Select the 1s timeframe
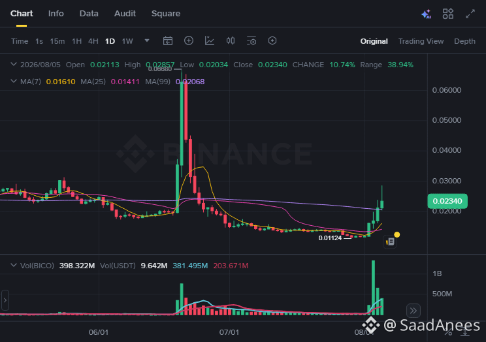This screenshot has height=342, width=486. tap(39, 41)
